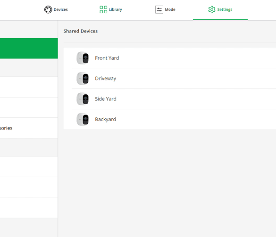Click the Shared Devices heading
Screen dimensions: 276x237
pos(81,31)
